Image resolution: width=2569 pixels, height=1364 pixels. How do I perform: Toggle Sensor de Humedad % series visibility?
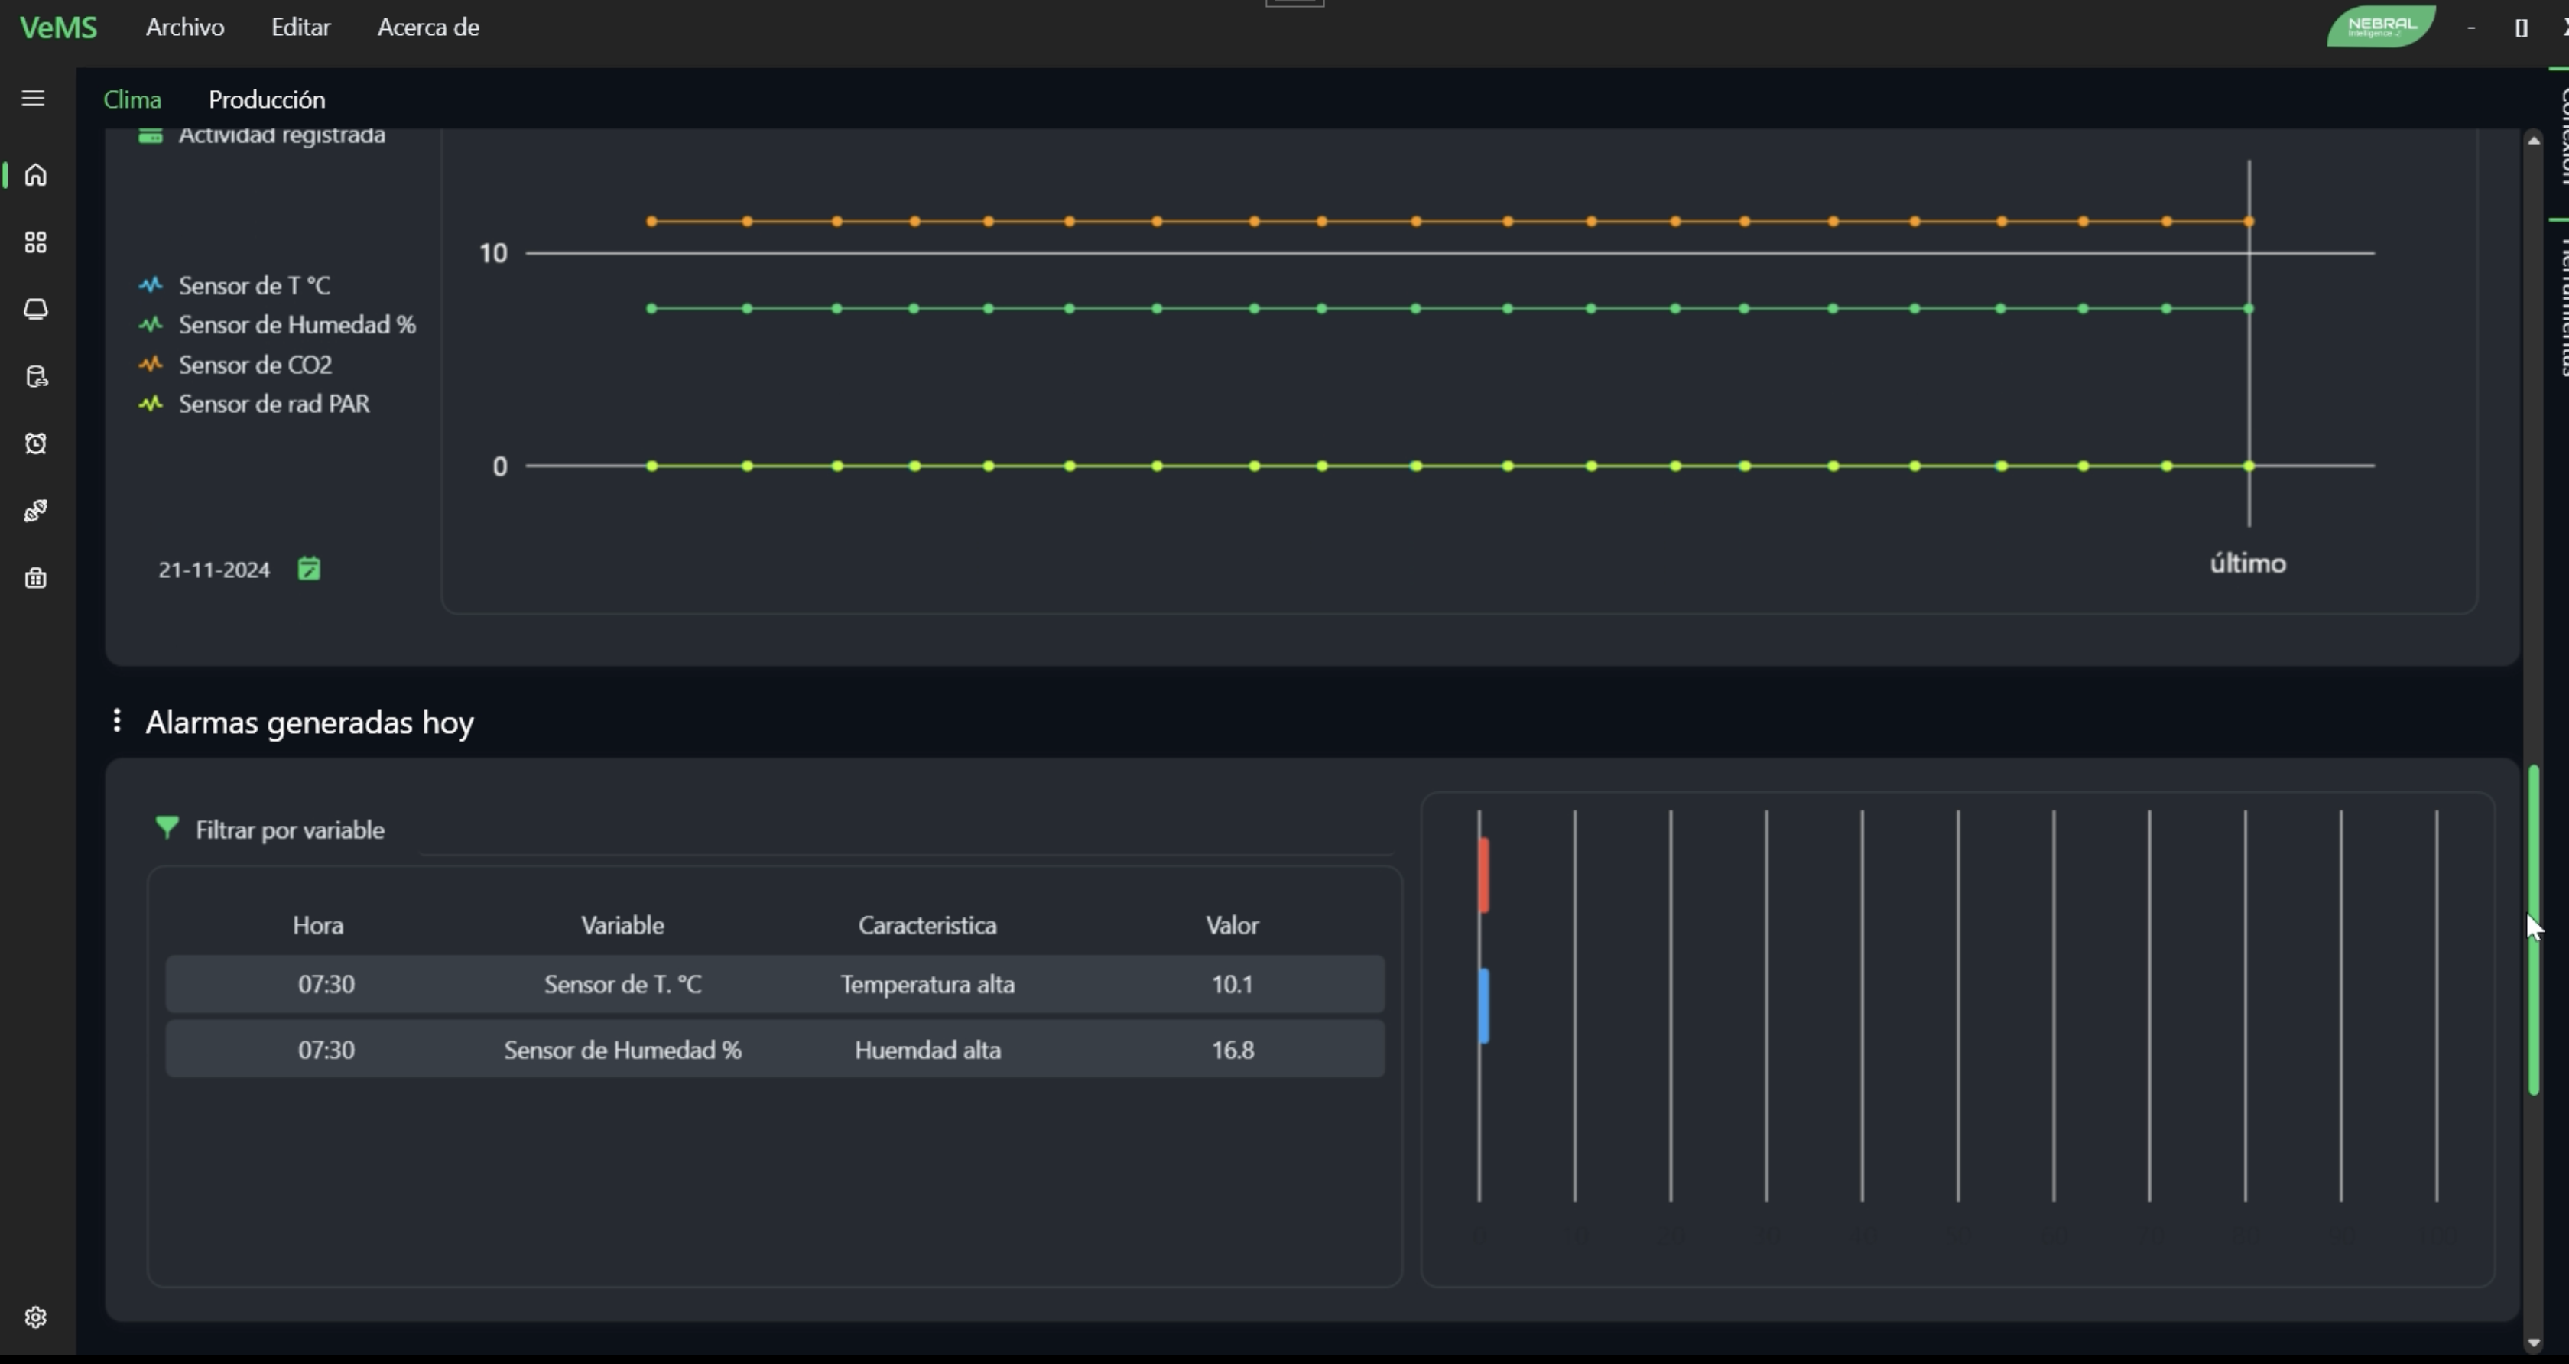[151, 325]
